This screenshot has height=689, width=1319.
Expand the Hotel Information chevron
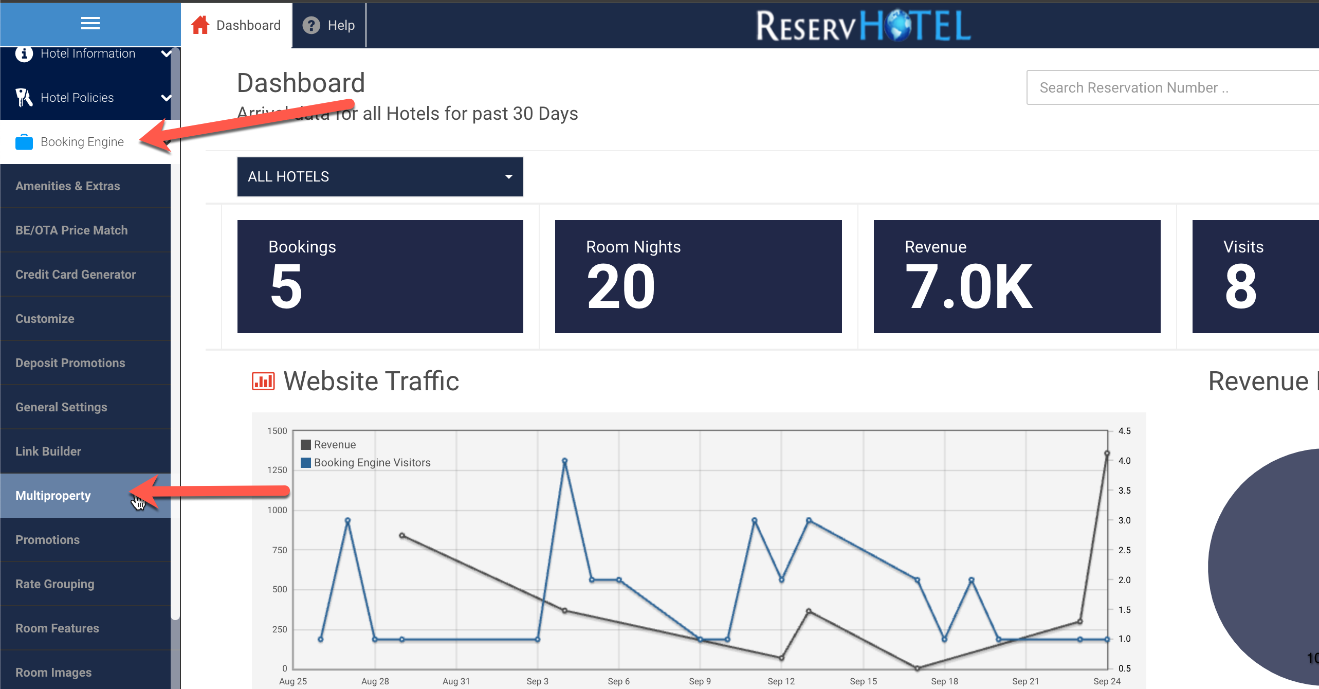[x=166, y=53]
